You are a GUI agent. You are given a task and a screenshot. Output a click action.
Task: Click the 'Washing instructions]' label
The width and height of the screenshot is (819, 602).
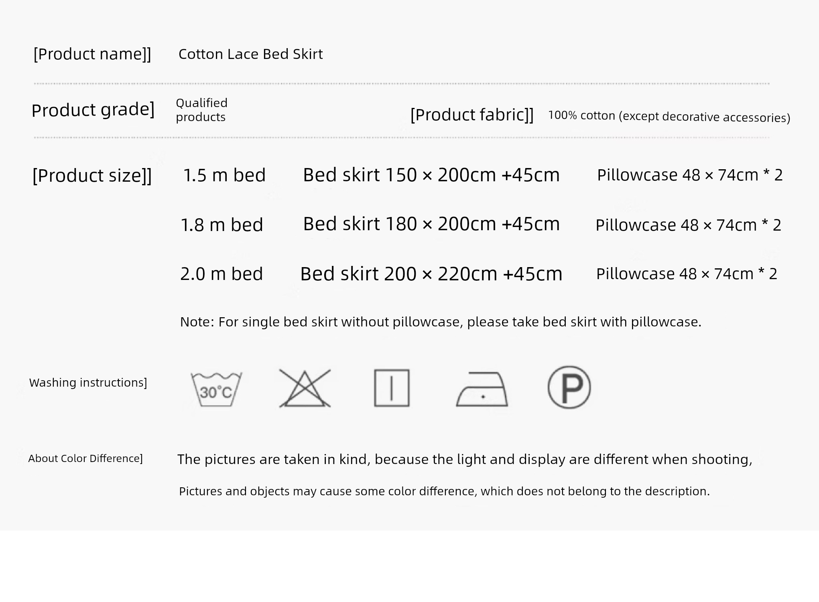tap(88, 383)
